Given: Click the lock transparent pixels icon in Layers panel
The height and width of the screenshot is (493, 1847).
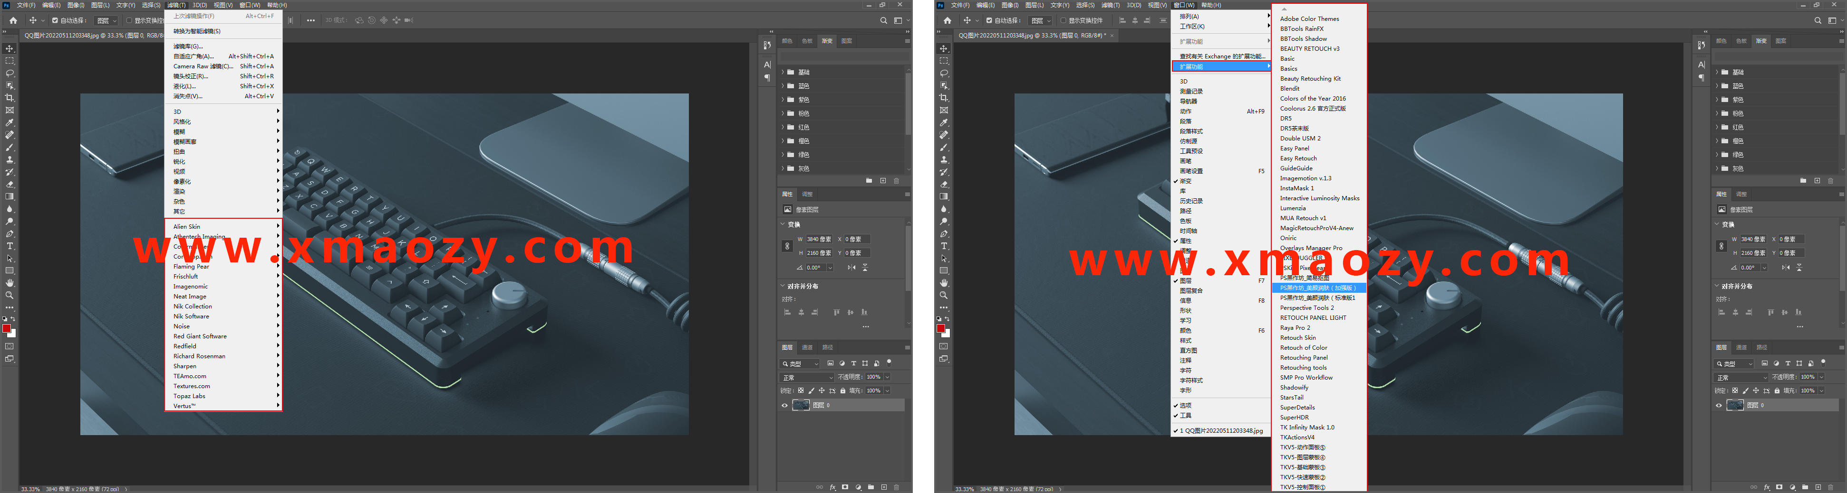Looking at the screenshot, I should coord(801,391).
